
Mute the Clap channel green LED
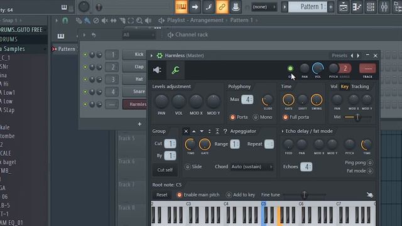click(85, 67)
